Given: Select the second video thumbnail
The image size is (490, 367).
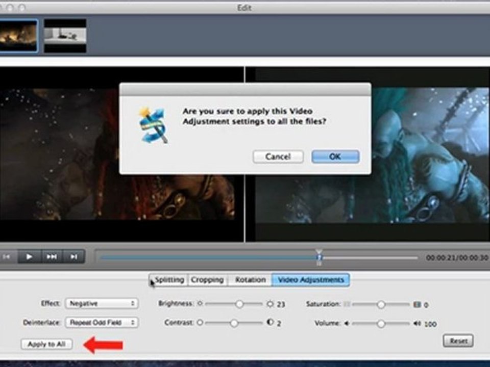Looking at the screenshot, I should point(65,36).
